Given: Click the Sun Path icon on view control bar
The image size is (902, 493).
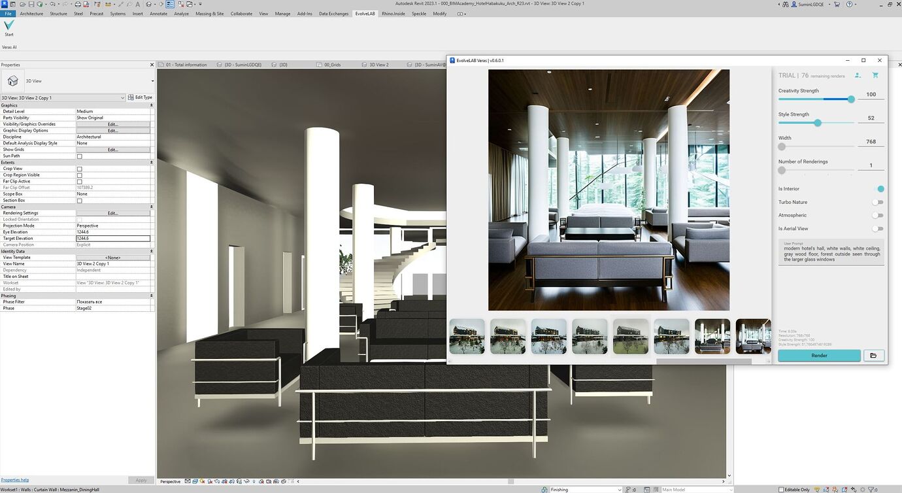Looking at the screenshot, I should point(201,481).
